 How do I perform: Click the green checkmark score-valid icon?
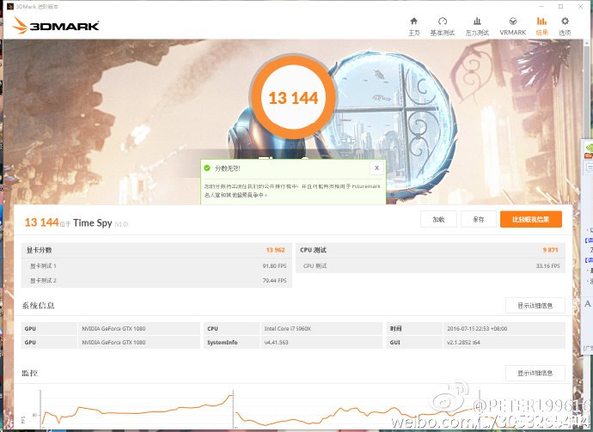coord(207,167)
